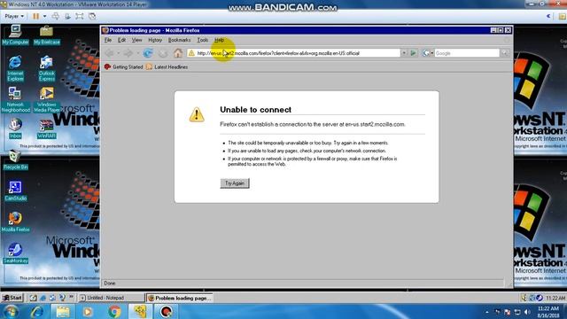The height and width of the screenshot is (319, 567).
Task: Click the Windows 7 clock and date
Action: (548, 312)
